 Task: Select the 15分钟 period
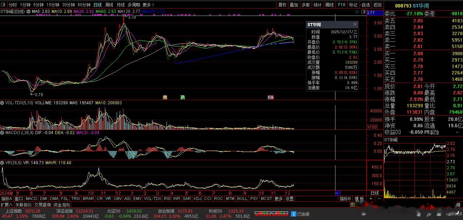click(x=53, y=5)
